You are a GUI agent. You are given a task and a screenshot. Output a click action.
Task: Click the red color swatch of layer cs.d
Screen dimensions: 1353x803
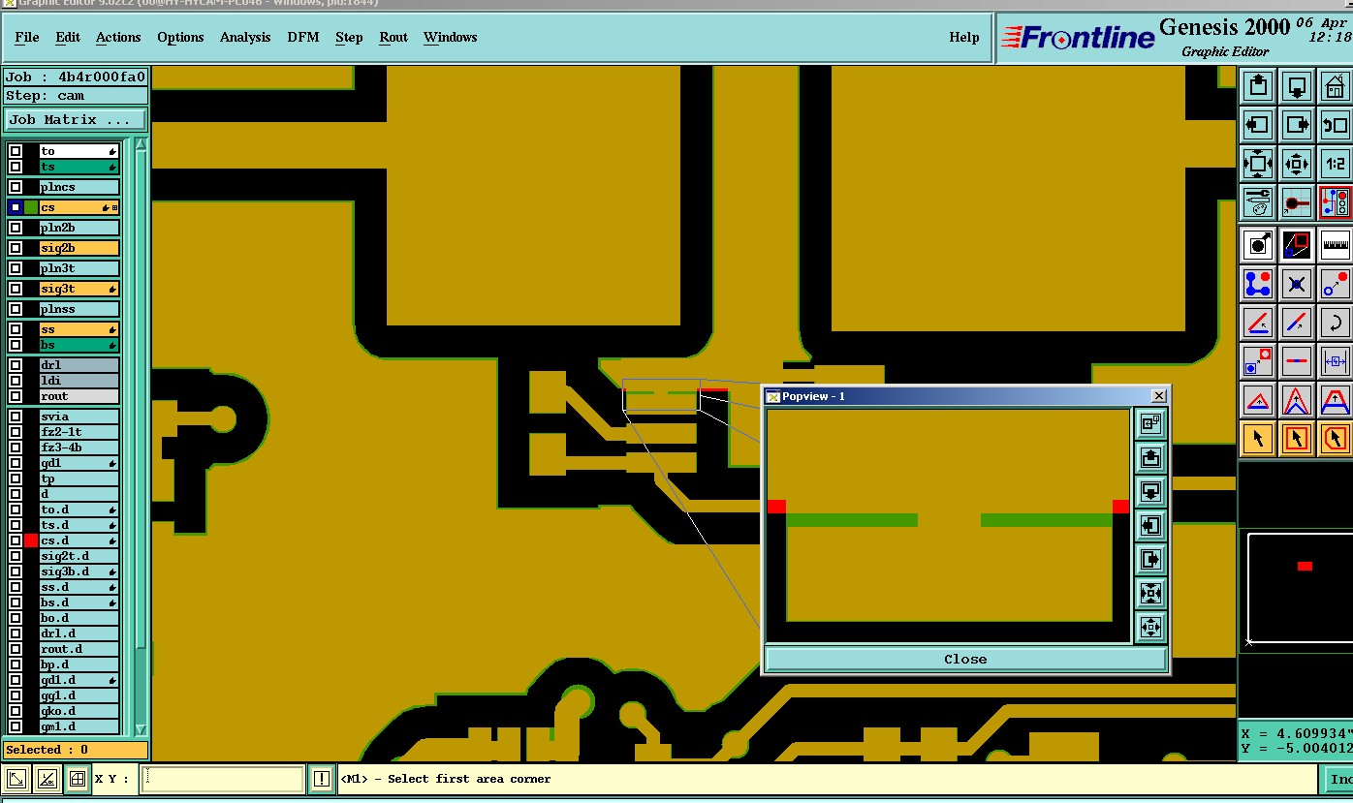31,540
